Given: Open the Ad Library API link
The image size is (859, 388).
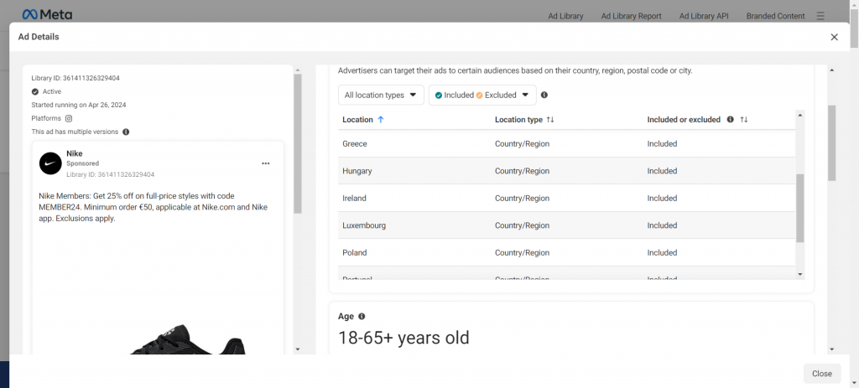Looking at the screenshot, I should [x=704, y=16].
